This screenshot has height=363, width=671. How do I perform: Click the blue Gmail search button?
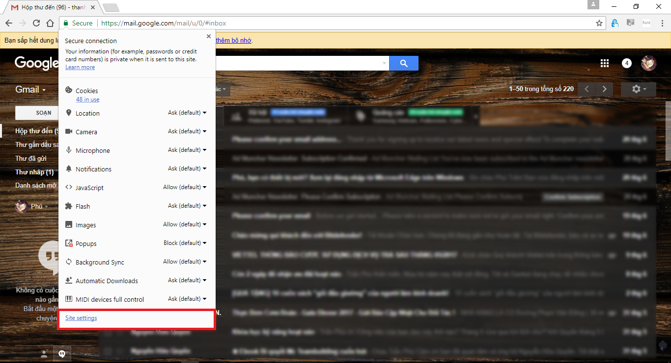coord(404,63)
